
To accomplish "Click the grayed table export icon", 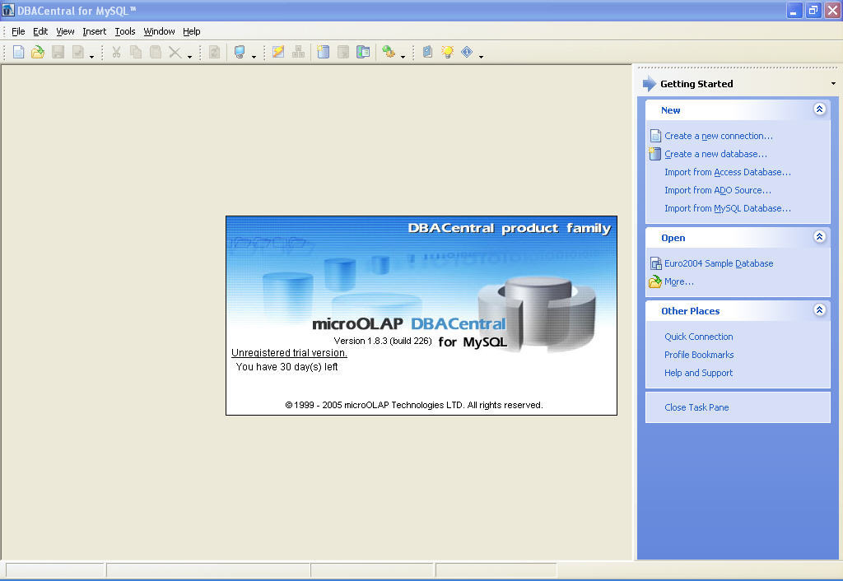I will pyautogui.click(x=343, y=52).
